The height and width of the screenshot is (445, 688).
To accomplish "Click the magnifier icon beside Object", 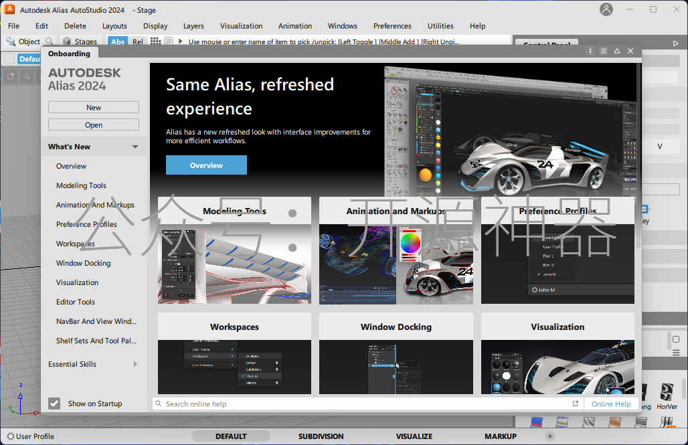I will coord(50,41).
